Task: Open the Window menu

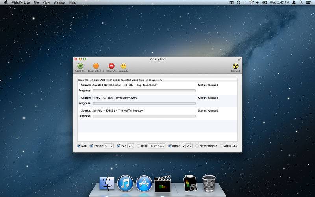Action: click(x=59, y=2)
